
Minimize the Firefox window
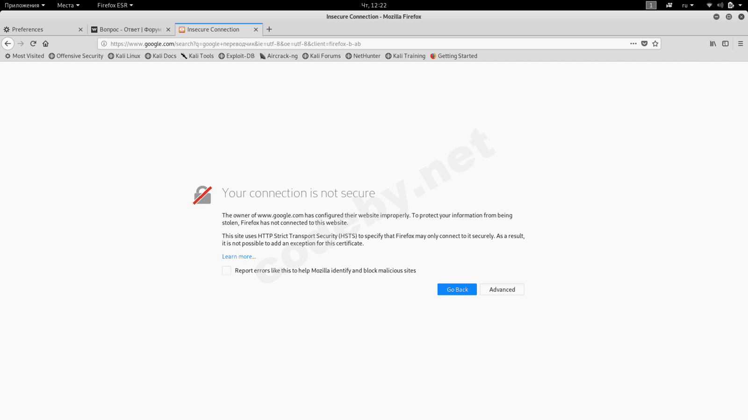(716, 16)
